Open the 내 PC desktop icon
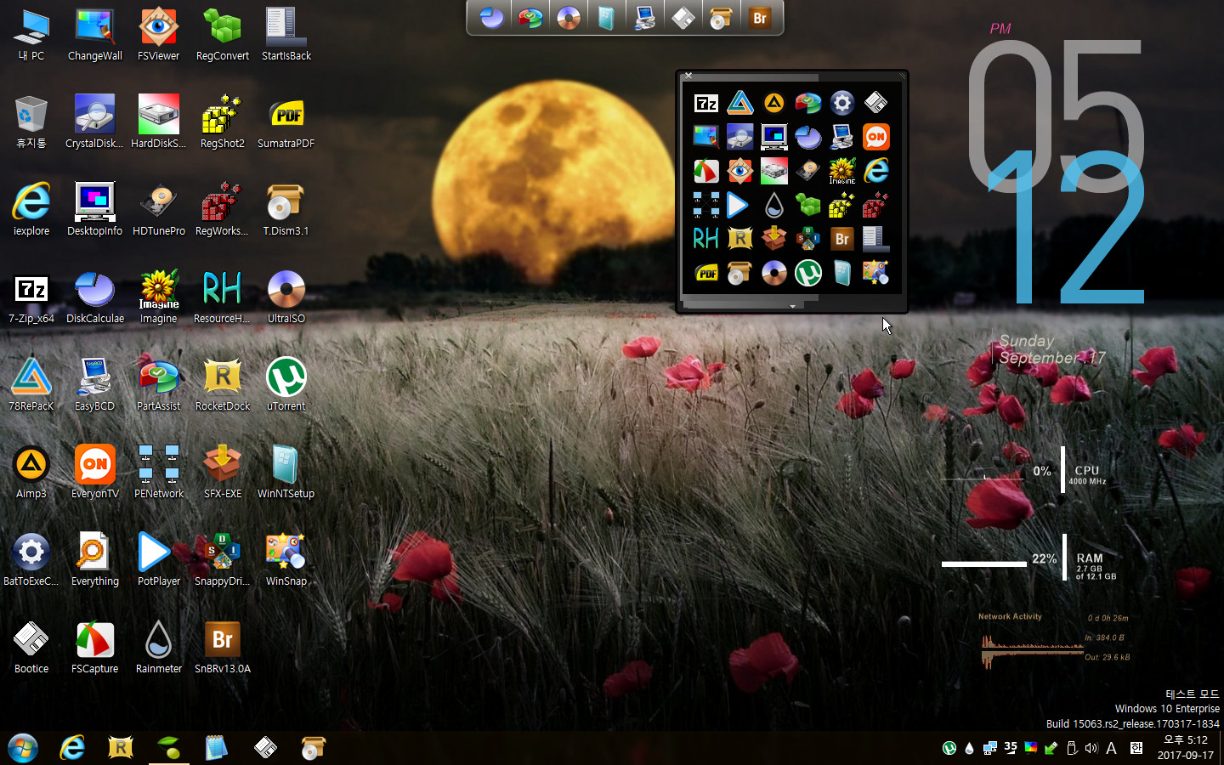 point(31,35)
